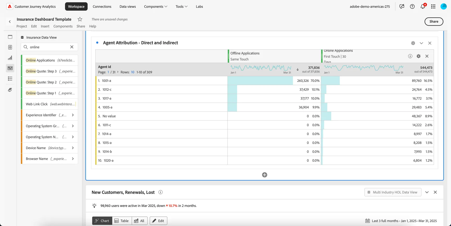Click the Edit button beside All
Viewport: 451px width, 226px height.
click(x=158, y=221)
